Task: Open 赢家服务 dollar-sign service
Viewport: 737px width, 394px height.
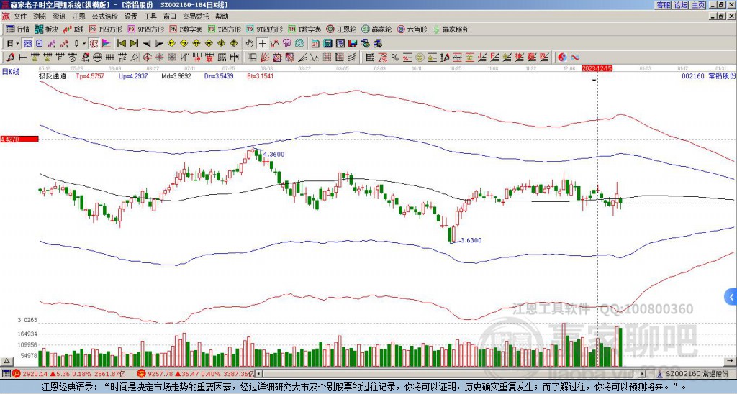Action: click(x=451, y=29)
